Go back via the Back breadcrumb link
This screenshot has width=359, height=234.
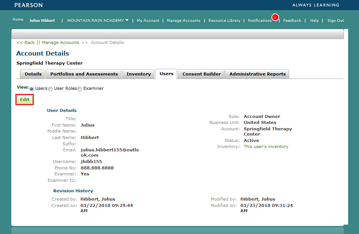[x=26, y=42]
